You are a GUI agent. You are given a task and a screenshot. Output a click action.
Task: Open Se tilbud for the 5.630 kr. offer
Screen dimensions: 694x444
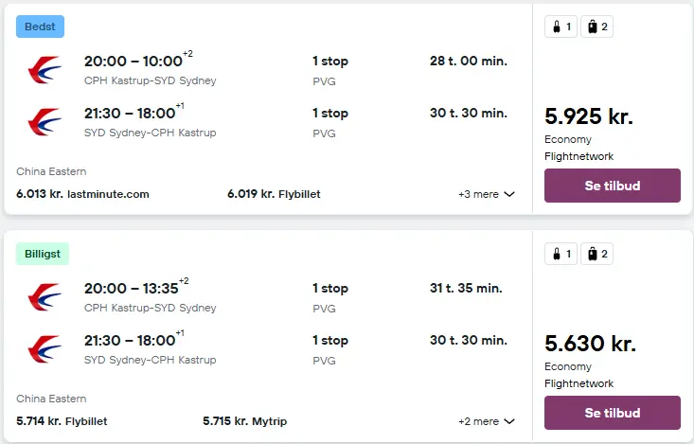tap(613, 413)
